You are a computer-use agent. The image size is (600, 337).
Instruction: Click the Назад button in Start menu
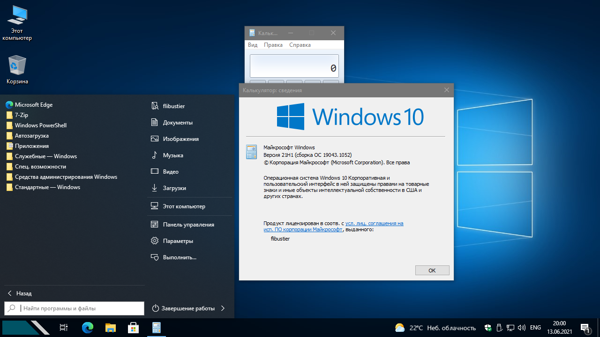[20, 293]
